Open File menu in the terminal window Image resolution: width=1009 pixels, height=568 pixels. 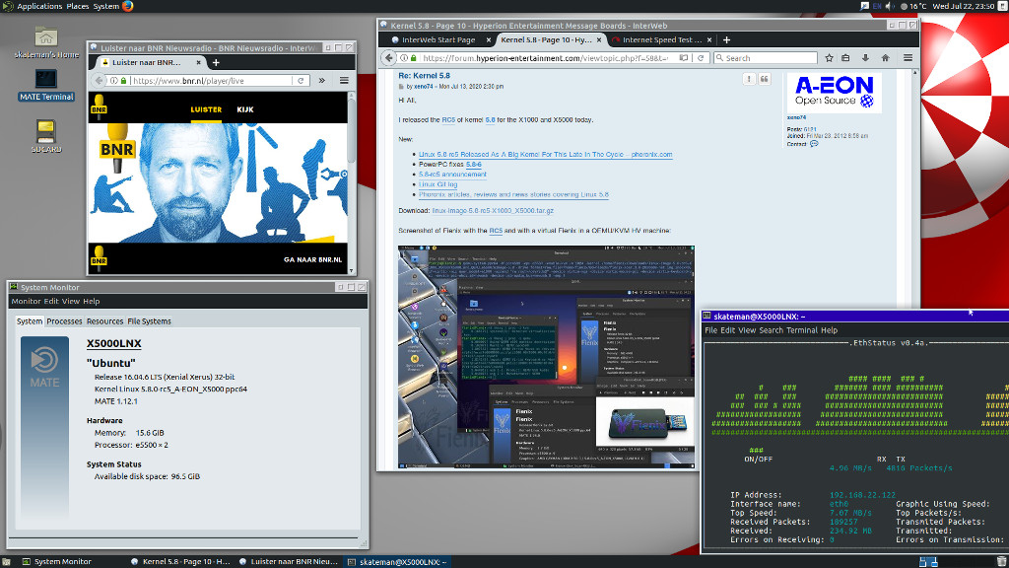coord(711,330)
